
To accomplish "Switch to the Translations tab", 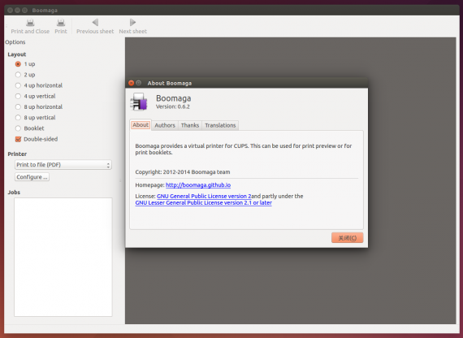I will pos(220,125).
